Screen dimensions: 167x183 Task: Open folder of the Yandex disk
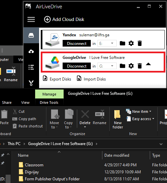(x=122, y=43)
